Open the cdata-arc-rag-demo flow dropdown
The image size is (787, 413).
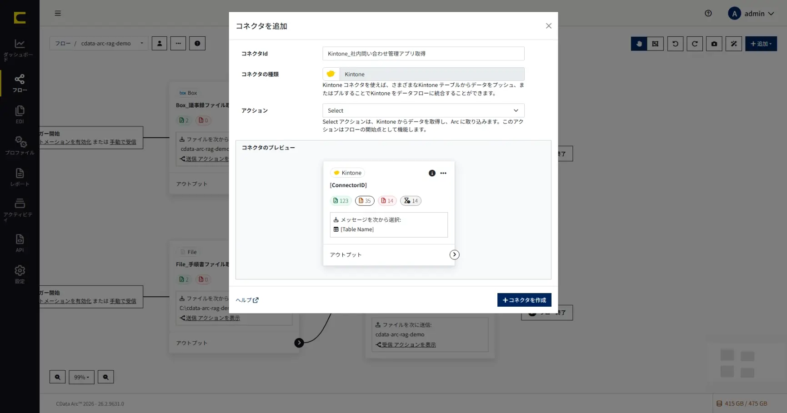point(111,44)
